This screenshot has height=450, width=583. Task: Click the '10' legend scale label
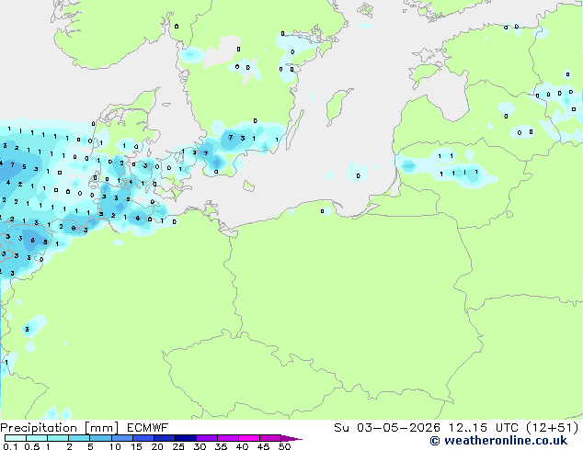pyautogui.click(x=115, y=446)
